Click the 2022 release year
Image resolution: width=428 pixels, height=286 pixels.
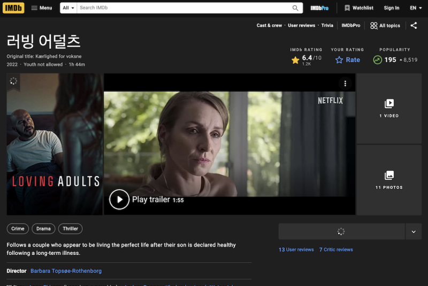click(12, 64)
